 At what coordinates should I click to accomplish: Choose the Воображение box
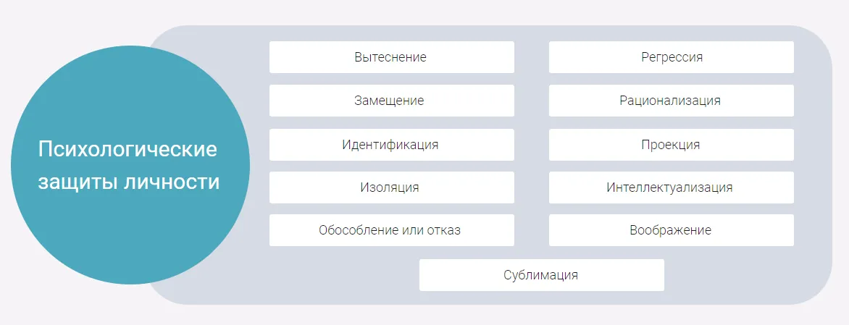pyautogui.click(x=671, y=230)
